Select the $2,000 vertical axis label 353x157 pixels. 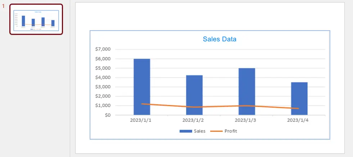[103, 96]
